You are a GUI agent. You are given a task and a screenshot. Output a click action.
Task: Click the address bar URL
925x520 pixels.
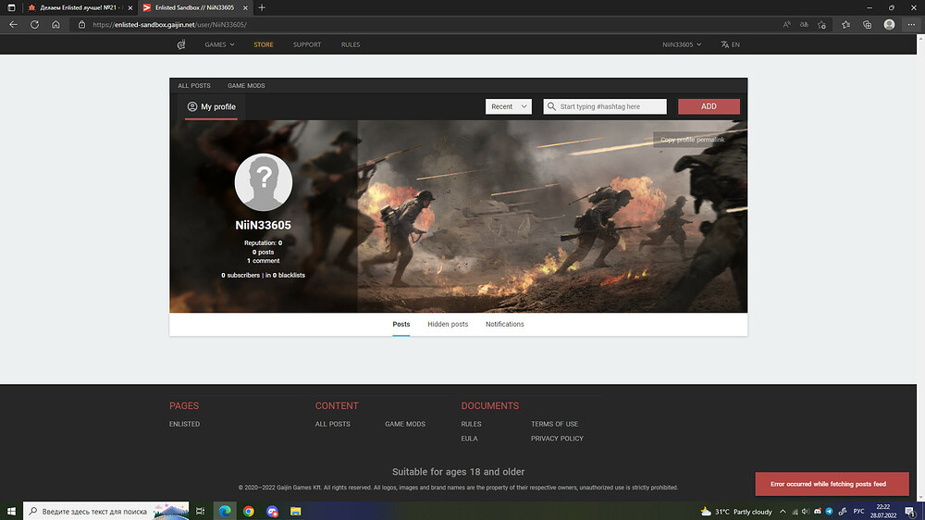point(170,25)
